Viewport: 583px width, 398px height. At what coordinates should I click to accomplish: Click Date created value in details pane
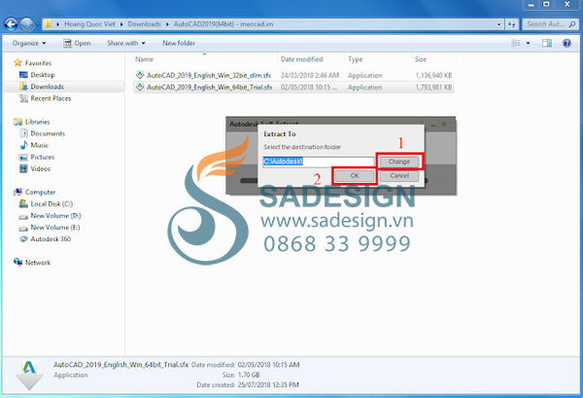[x=268, y=385]
